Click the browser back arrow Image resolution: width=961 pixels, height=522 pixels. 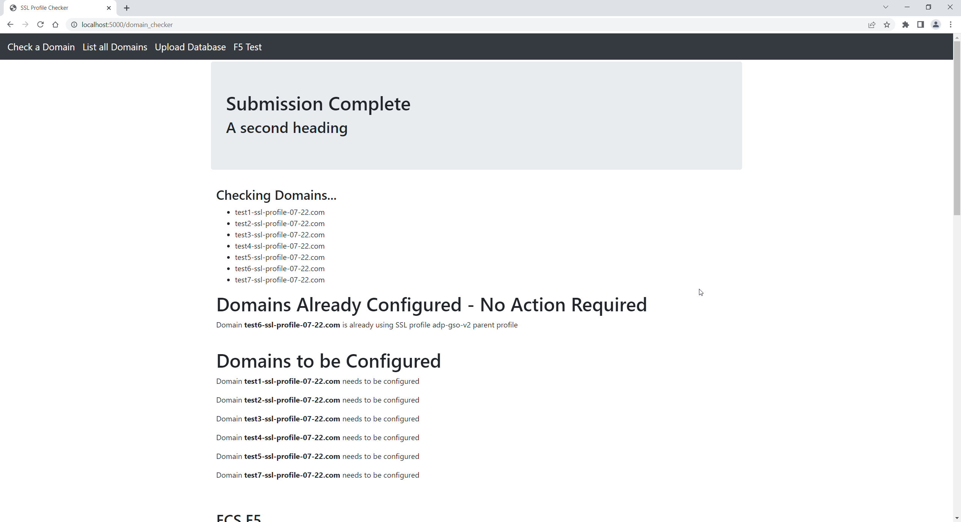coord(10,24)
